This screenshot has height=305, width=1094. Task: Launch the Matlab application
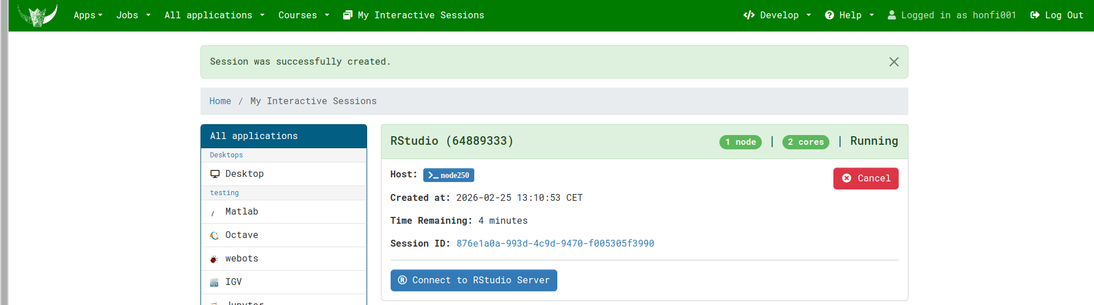(x=241, y=212)
